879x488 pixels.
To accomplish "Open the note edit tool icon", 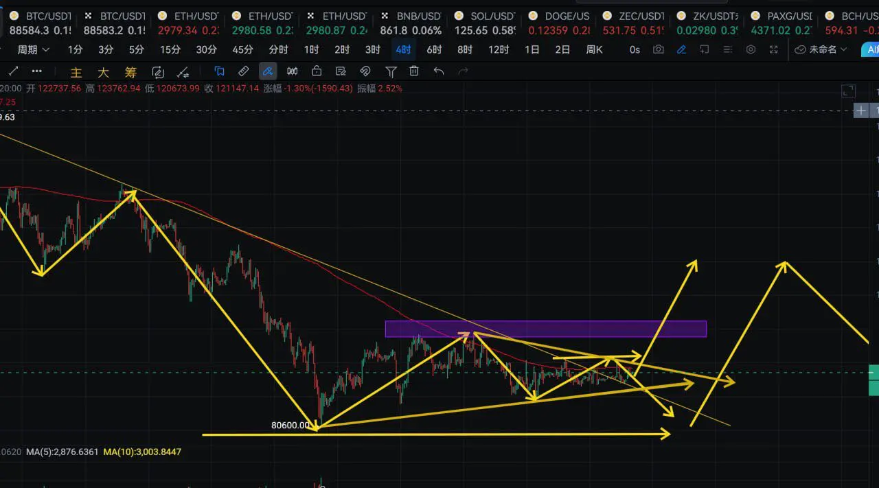I will [x=341, y=71].
